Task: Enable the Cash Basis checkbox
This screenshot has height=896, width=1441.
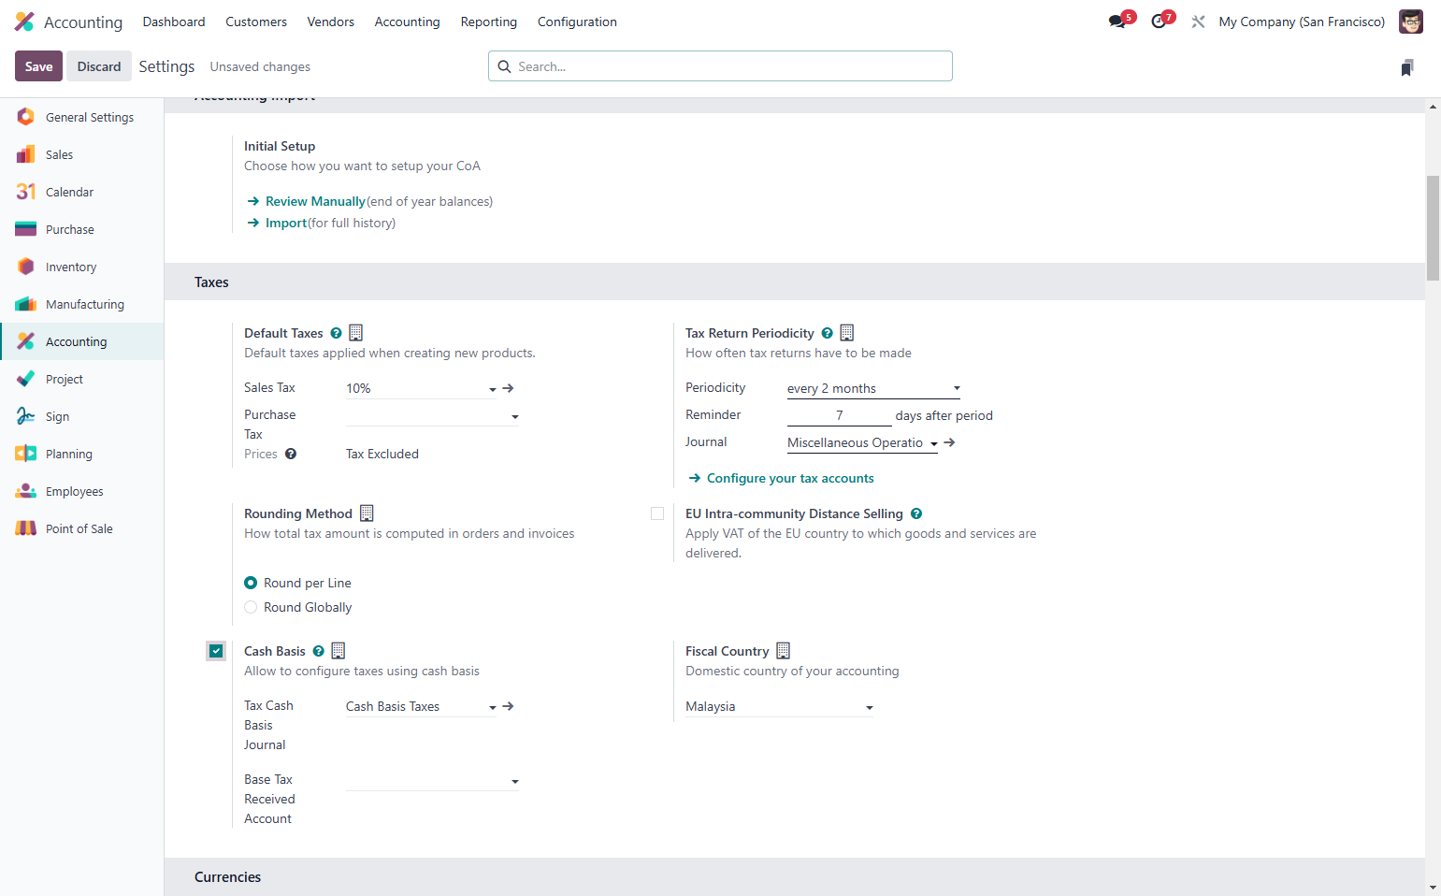Action: coord(216,651)
